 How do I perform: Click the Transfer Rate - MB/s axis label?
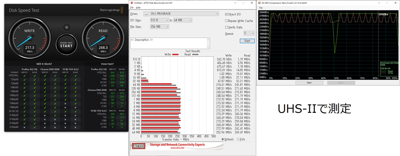[x=175, y=140]
